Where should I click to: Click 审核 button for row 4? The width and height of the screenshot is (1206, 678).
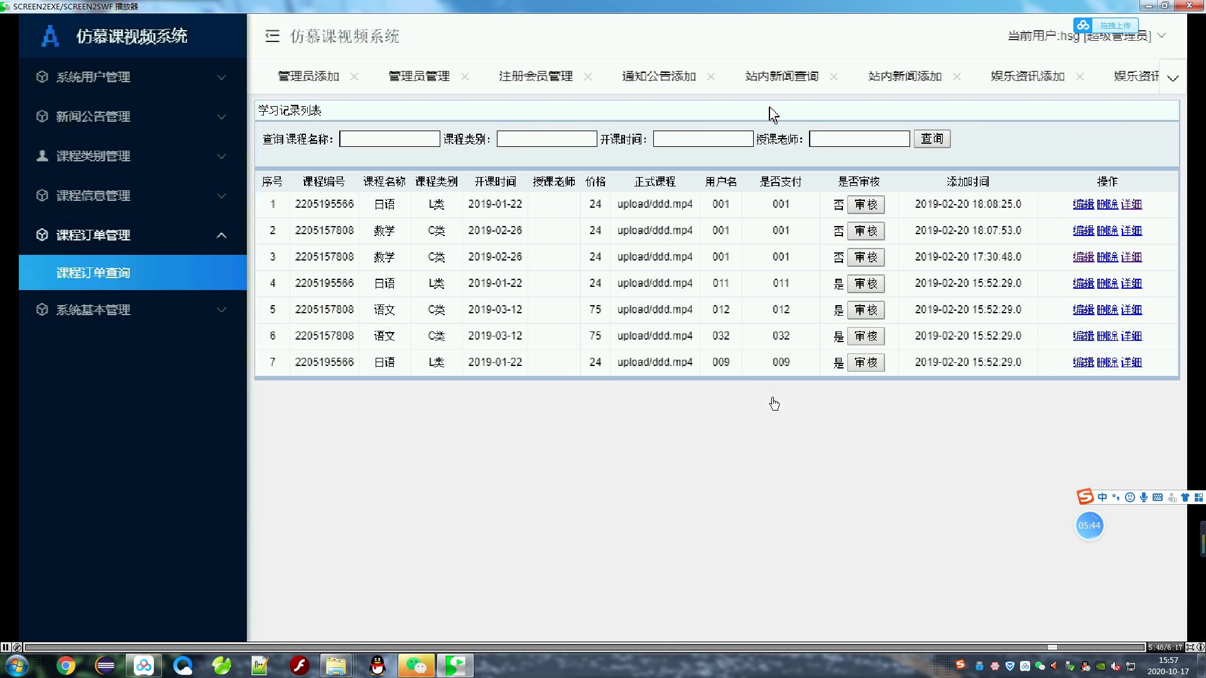pos(866,284)
